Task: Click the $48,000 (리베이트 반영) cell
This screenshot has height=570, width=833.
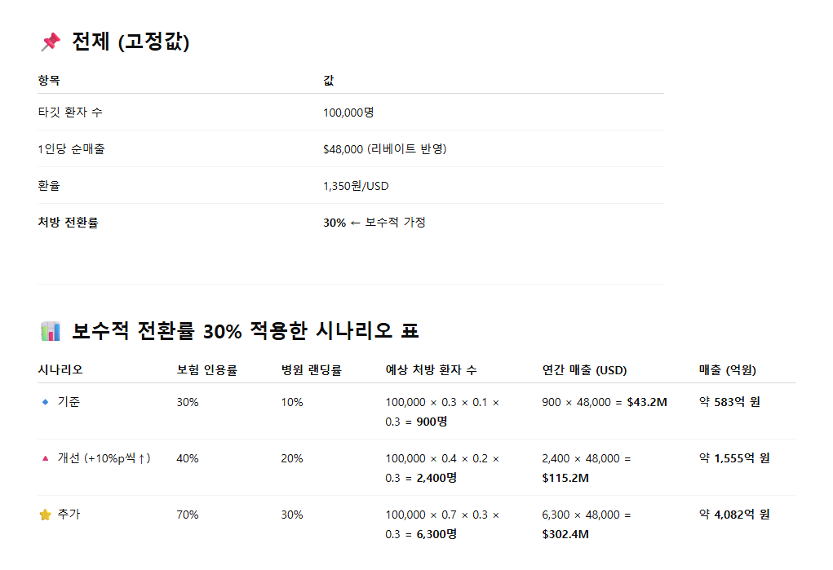Action: (384, 148)
